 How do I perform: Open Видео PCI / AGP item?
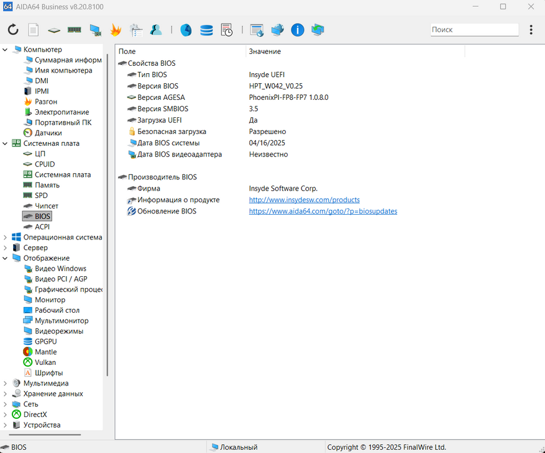55,279
